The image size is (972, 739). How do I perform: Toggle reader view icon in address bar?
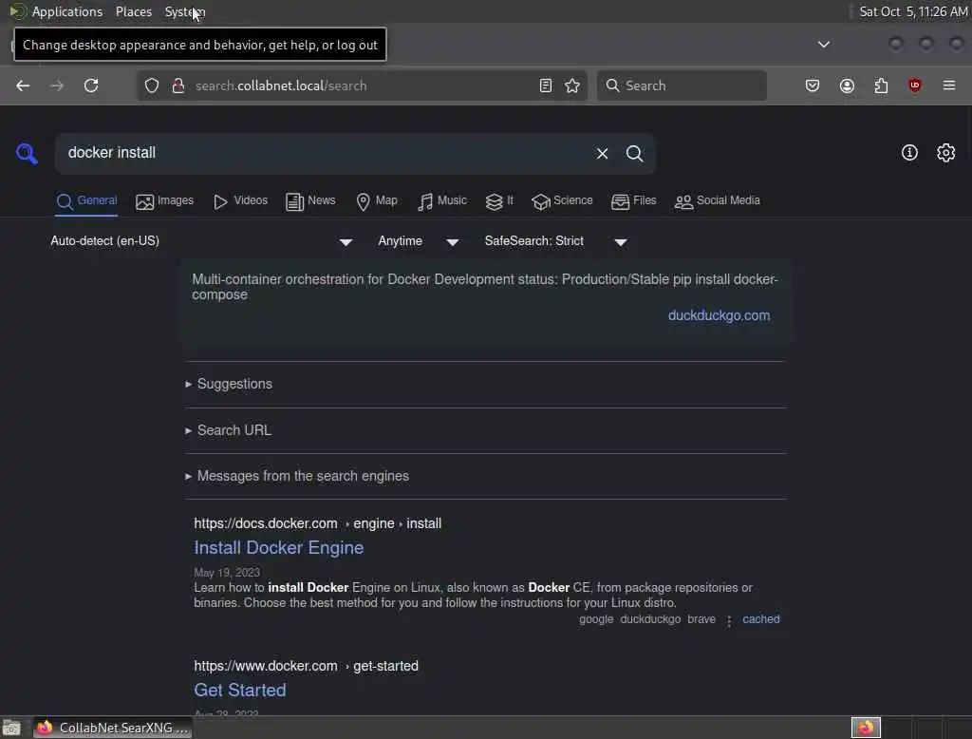coord(546,85)
